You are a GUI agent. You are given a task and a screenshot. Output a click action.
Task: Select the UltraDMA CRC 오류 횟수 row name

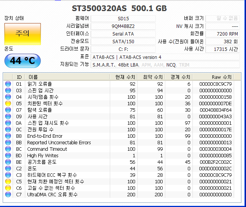tap(52, 195)
